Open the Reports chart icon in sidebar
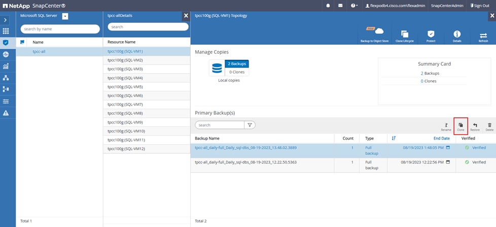496x227 pixels. point(6,66)
